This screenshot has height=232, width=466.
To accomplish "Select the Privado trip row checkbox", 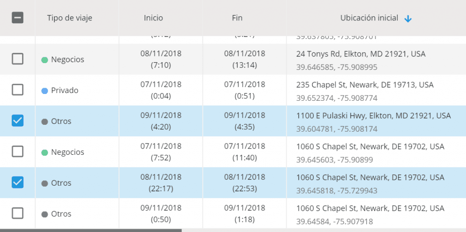I will pyautogui.click(x=18, y=89).
